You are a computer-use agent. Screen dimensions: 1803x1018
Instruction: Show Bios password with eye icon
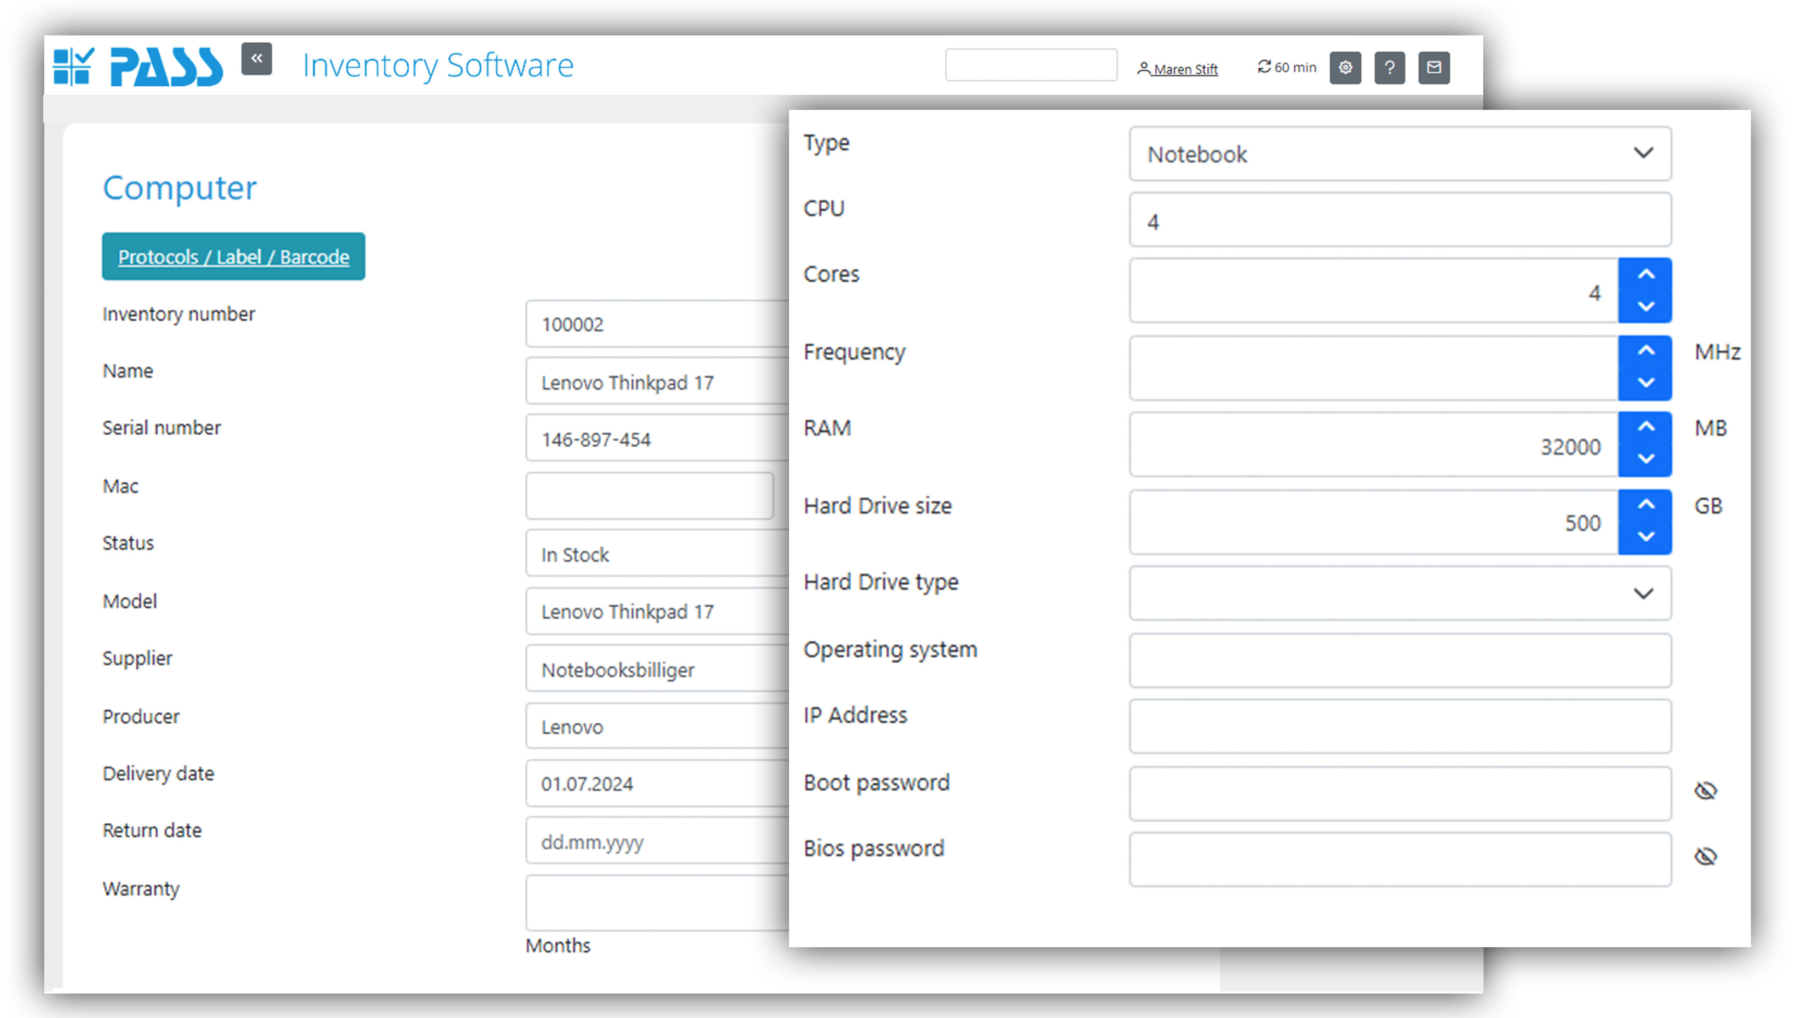tap(1705, 857)
